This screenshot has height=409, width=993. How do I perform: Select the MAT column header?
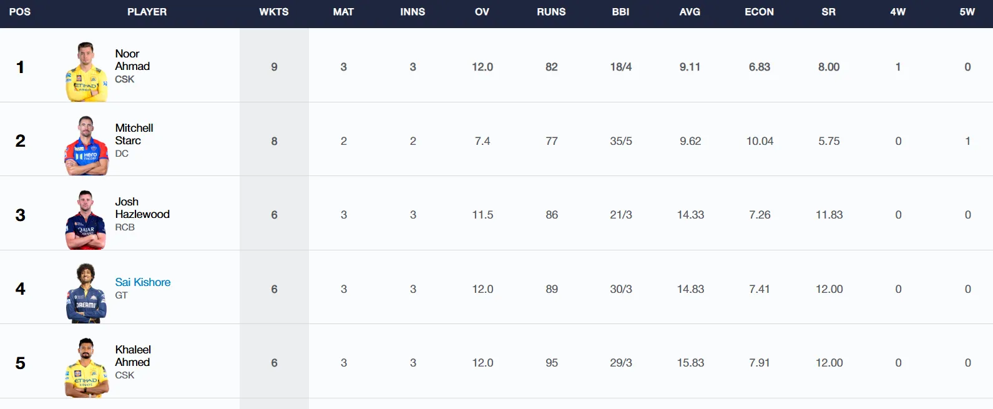click(343, 12)
